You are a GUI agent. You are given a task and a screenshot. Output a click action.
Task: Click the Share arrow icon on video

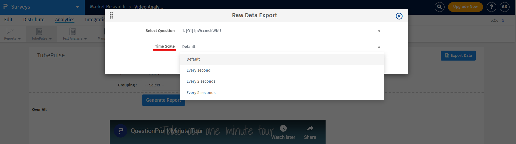[x=310, y=128]
